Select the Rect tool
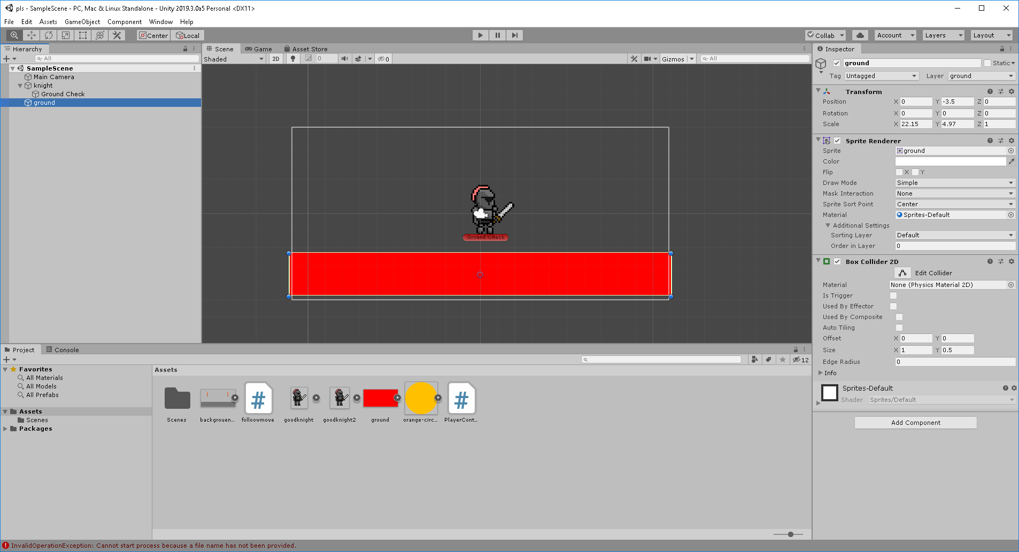Viewport: 1019px width, 552px height. click(x=83, y=35)
